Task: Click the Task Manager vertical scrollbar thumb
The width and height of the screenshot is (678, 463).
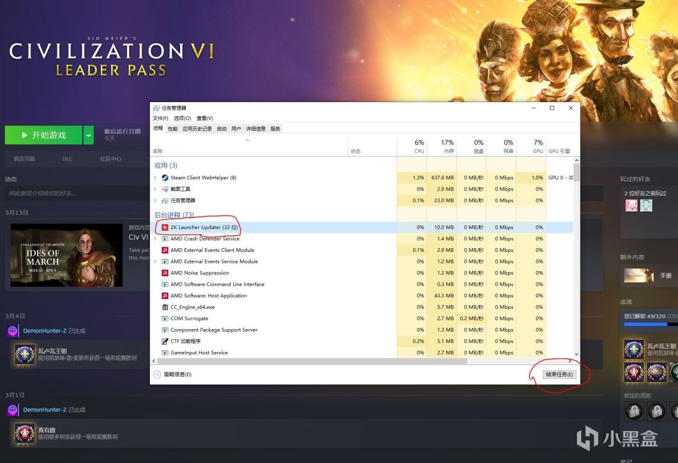Action: (x=576, y=173)
